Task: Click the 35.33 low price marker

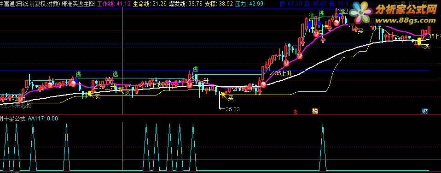Action: click(x=230, y=109)
